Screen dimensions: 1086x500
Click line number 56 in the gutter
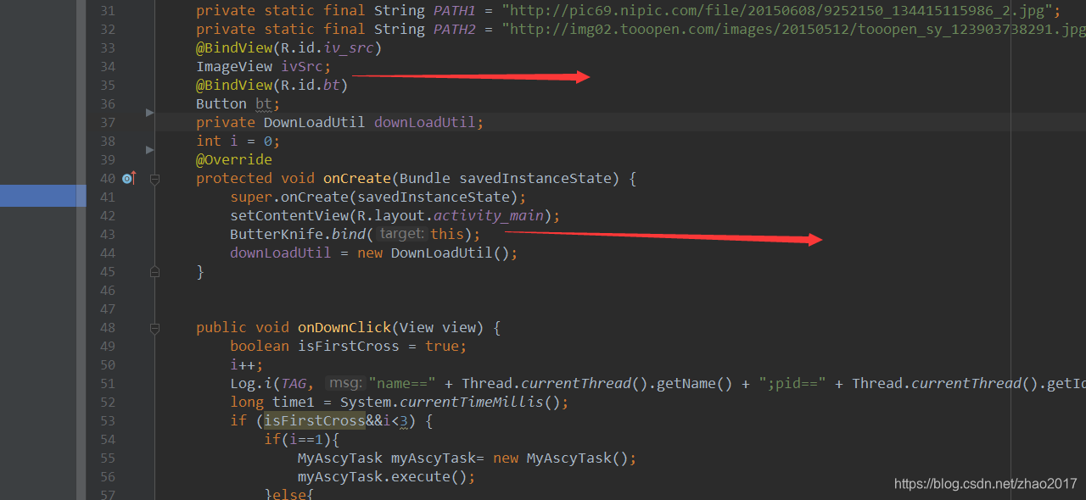(x=107, y=476)
